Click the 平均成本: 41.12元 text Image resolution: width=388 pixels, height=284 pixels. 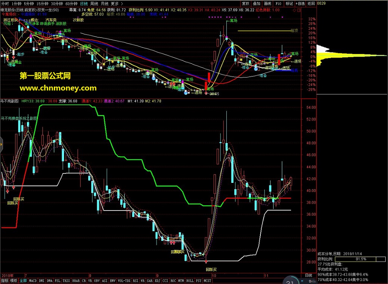pyautogui.click(x=333, y=269)
